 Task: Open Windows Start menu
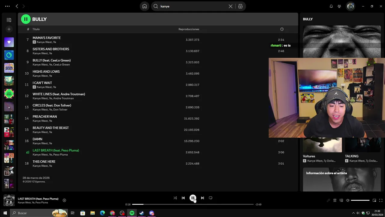click(5, 213)
